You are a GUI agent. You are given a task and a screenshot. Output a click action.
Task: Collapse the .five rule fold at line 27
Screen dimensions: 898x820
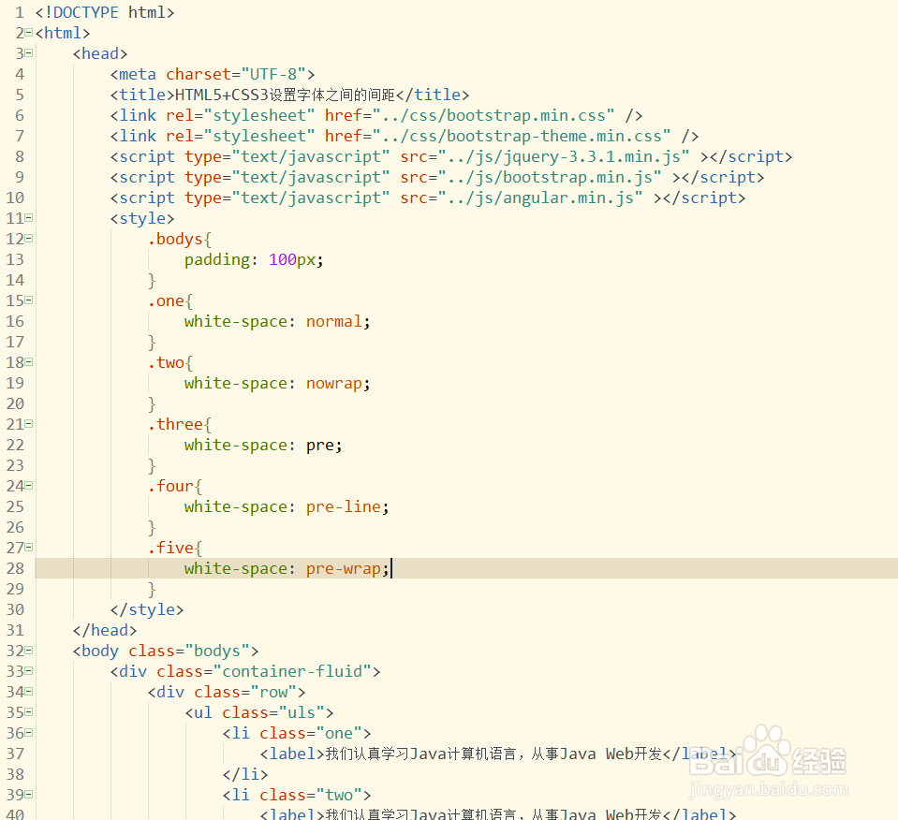pos(29,548)
